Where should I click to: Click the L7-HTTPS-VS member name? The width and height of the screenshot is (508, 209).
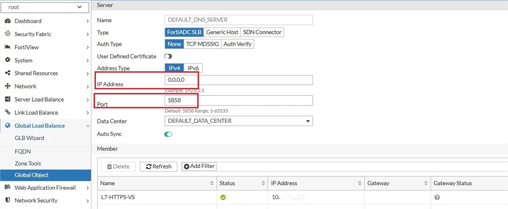click(x=117, y=197)
